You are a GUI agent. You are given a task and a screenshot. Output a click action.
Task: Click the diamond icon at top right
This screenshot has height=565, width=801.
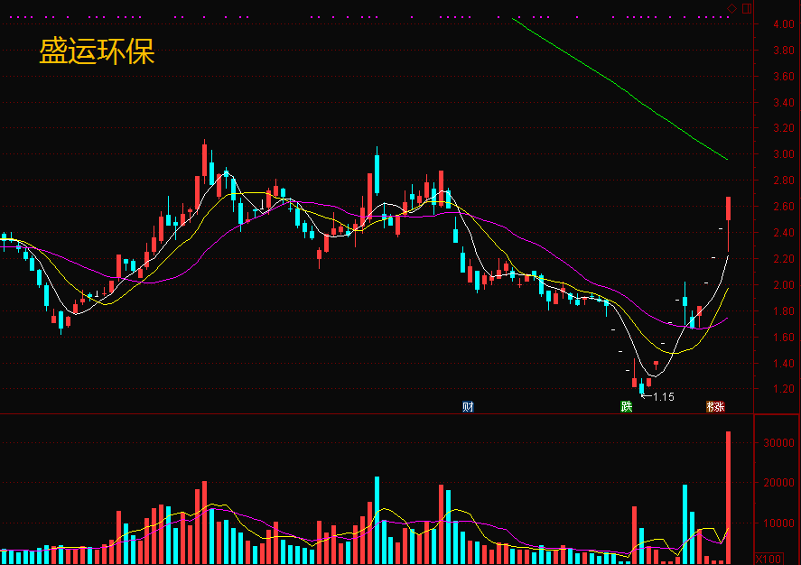pyautogui.click(x=732, y=8)
